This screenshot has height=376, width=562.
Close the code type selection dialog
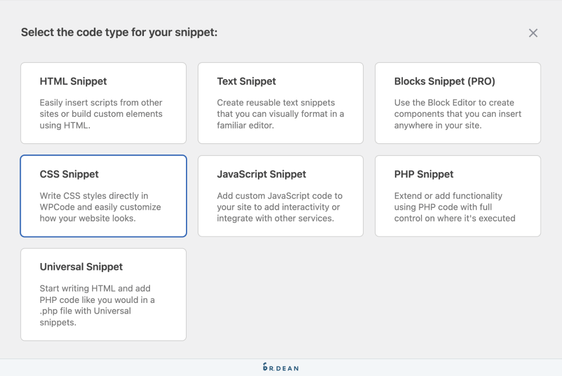(533, 33)
